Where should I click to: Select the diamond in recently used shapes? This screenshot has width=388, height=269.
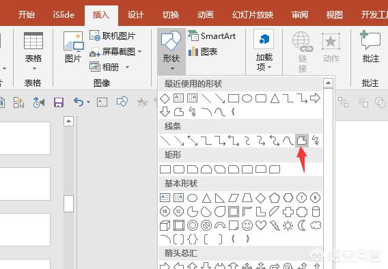165,98
